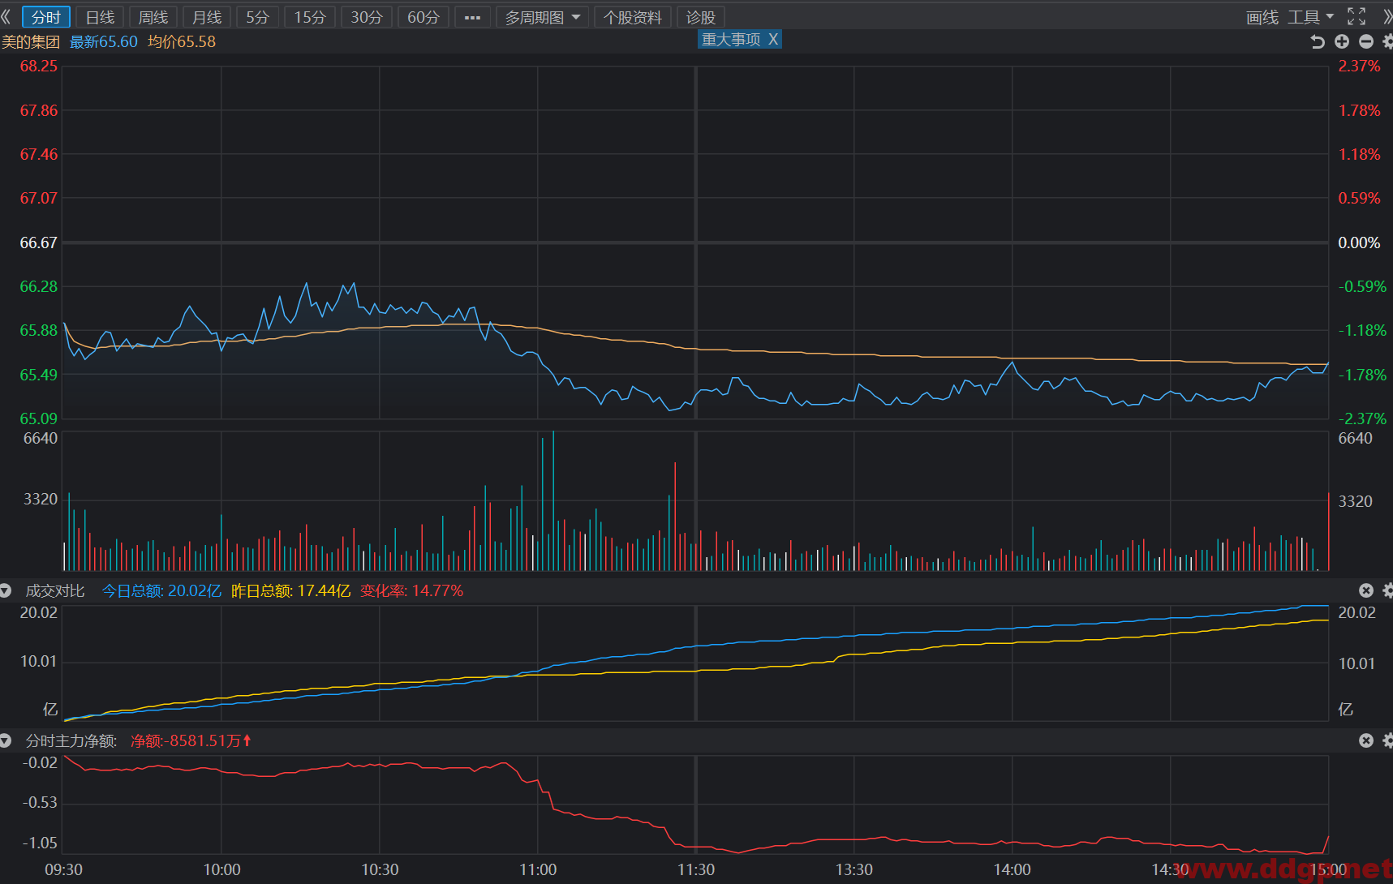Image resolution: width=1393 pixels, height=884 pixels.
Task: Click the 2.37% top percent axis label
Action: click(1359, 66)
